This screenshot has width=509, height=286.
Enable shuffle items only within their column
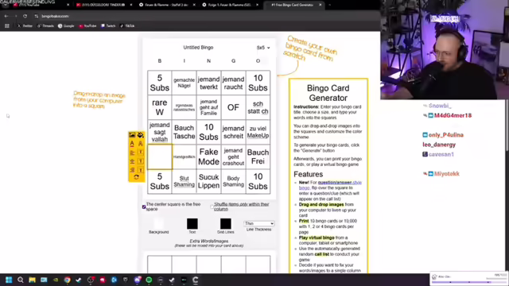point(212,207)
